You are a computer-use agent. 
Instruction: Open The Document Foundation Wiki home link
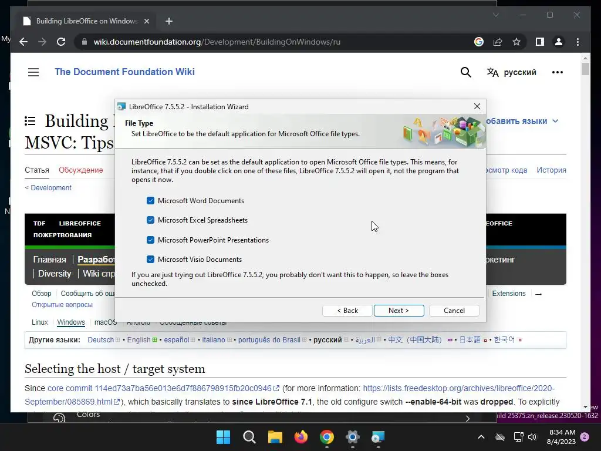coord(124,72)
